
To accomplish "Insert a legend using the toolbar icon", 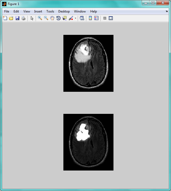I will (x=96, y=18).
